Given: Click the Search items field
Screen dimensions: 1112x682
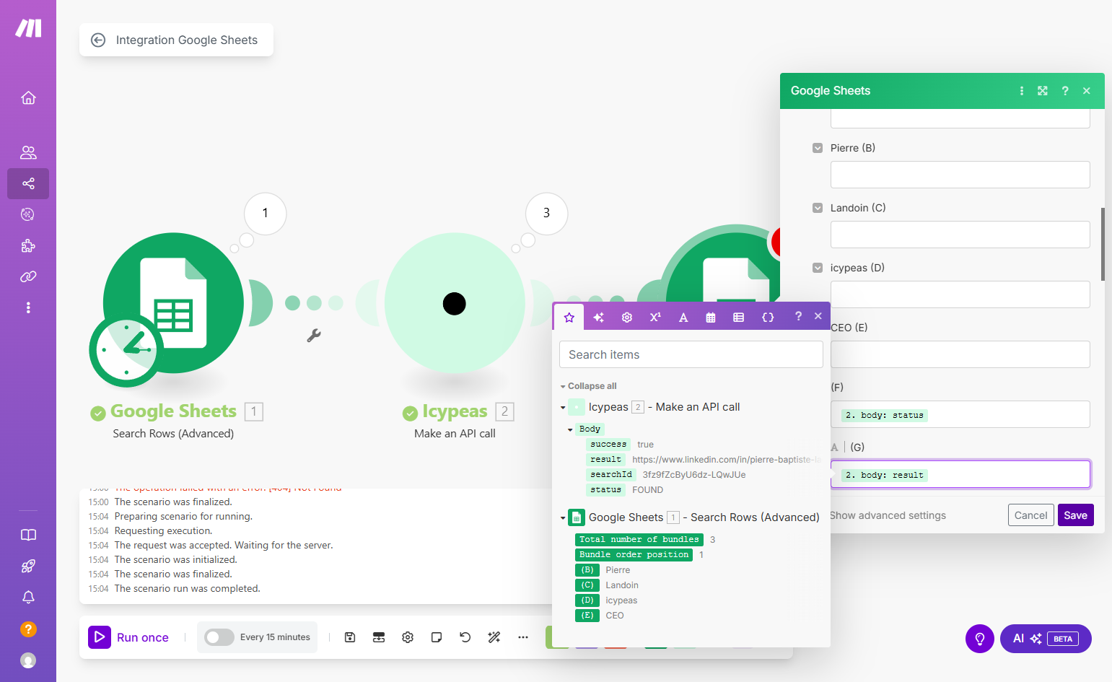Looking at the screenshot, I should pyautogui.click(x=691, y=354).
